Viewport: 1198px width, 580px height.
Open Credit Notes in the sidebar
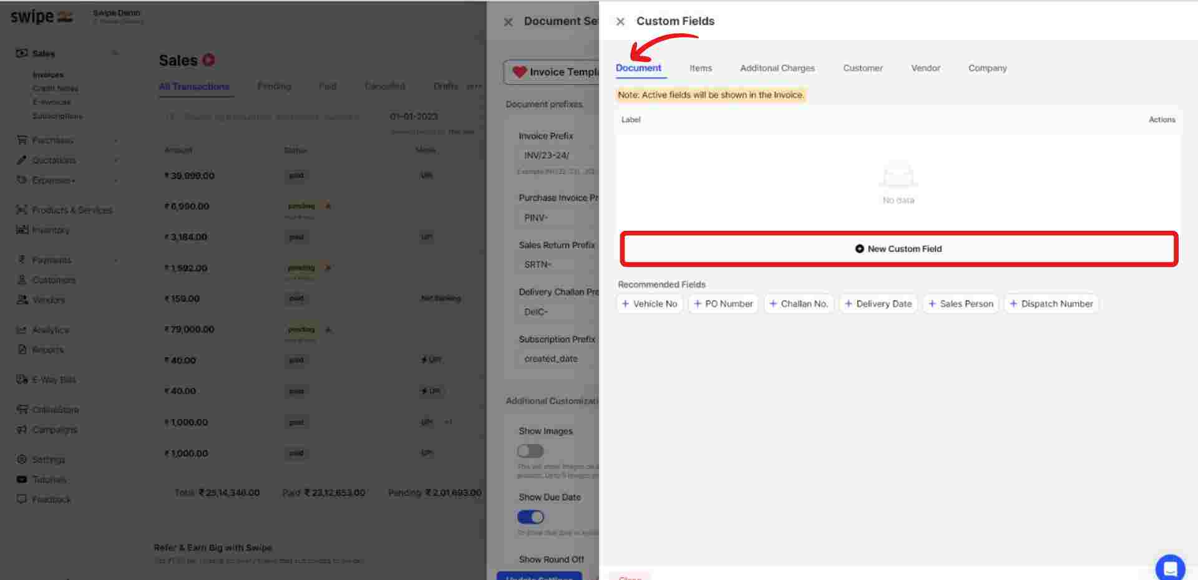point(56,89)
